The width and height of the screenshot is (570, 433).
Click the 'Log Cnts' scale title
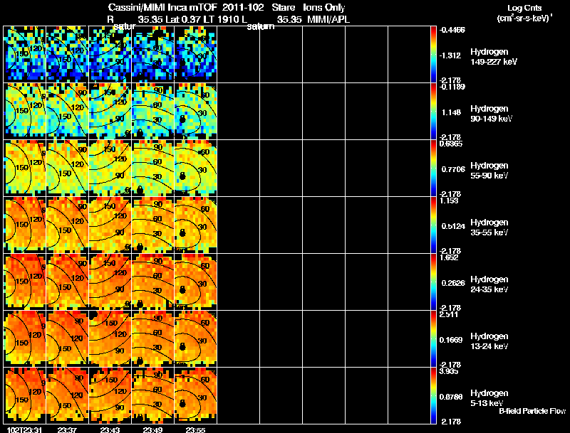(x=524, y=9)
